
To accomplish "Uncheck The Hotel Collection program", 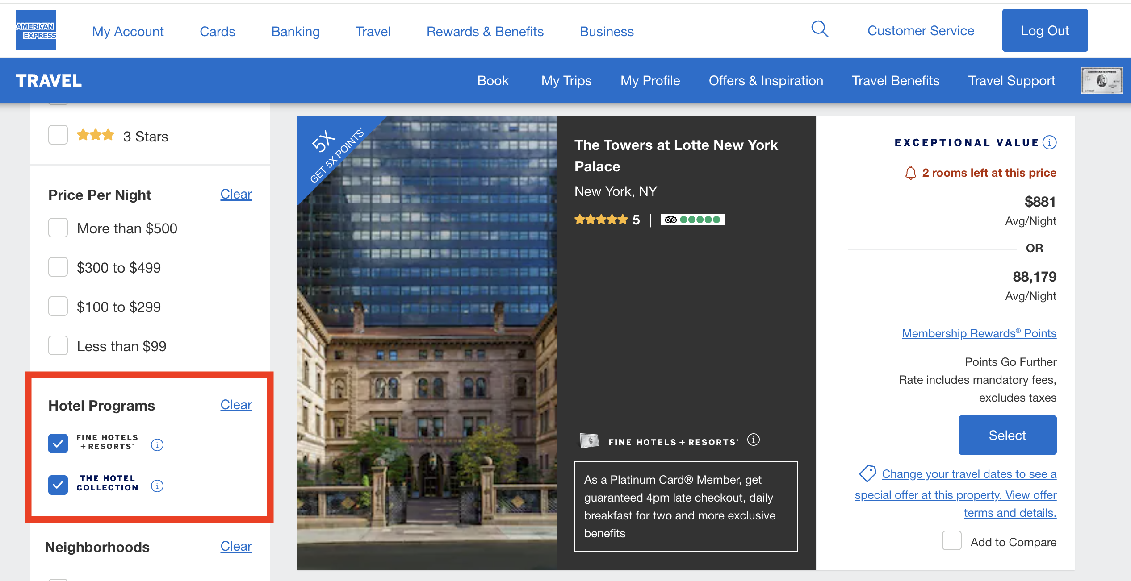I will point(58,485).
